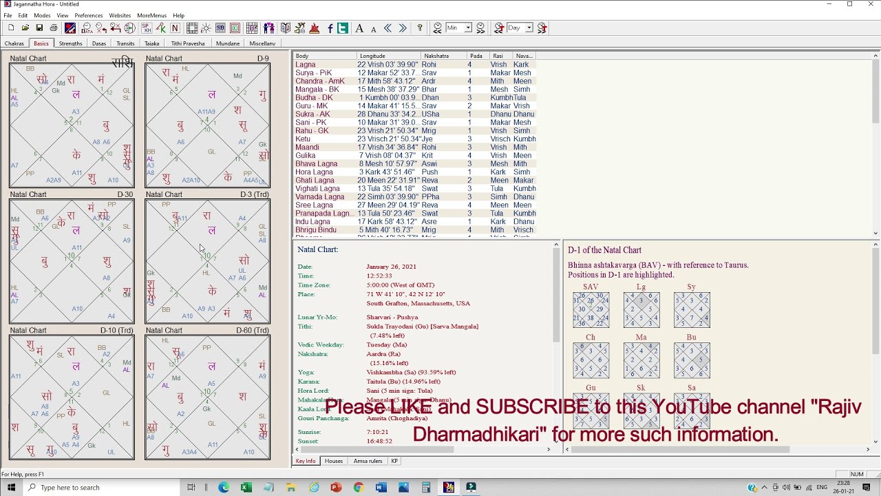Select the Lagna row in body table
The image size is (881, 496).
[x=415, y=65]
